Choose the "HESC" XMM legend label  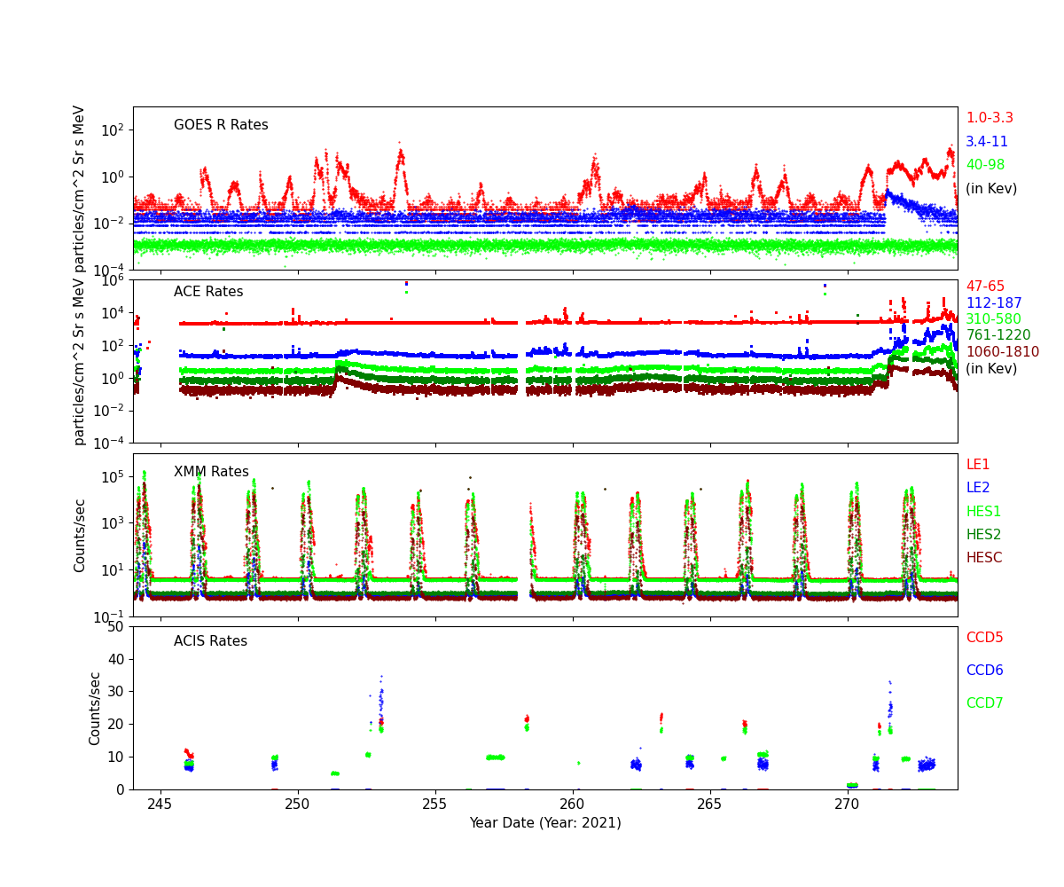pyautogui.click(x=984, y=558)
